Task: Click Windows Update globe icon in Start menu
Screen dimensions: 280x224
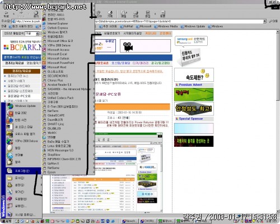Action: 10,106
